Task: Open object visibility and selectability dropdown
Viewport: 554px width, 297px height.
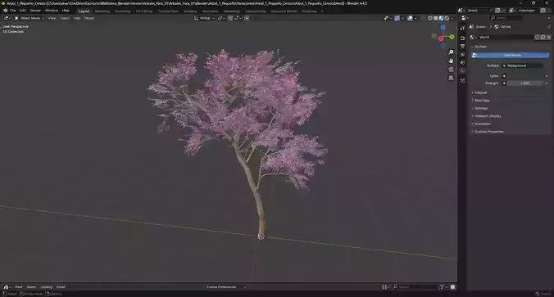Action: point(388,18)
